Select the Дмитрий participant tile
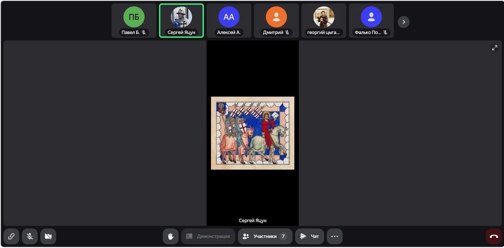 click(276, 21)
